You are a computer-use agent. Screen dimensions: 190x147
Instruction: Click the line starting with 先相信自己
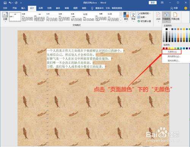click(71, 55)
